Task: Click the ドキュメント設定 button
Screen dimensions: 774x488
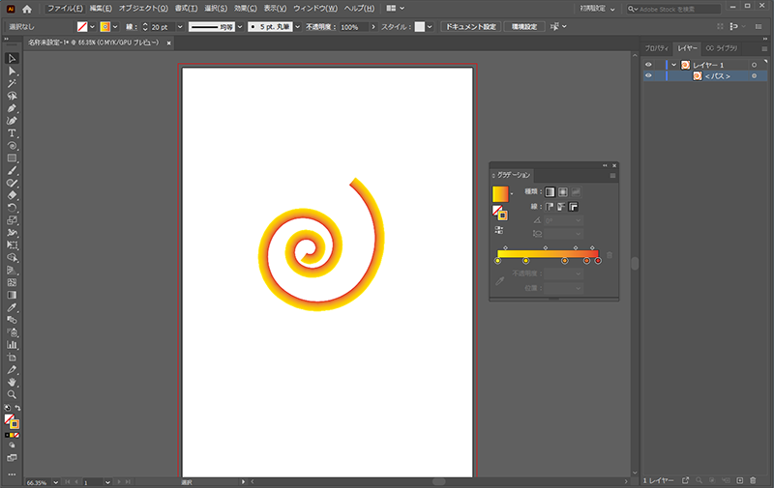Action: click(471, 27)
